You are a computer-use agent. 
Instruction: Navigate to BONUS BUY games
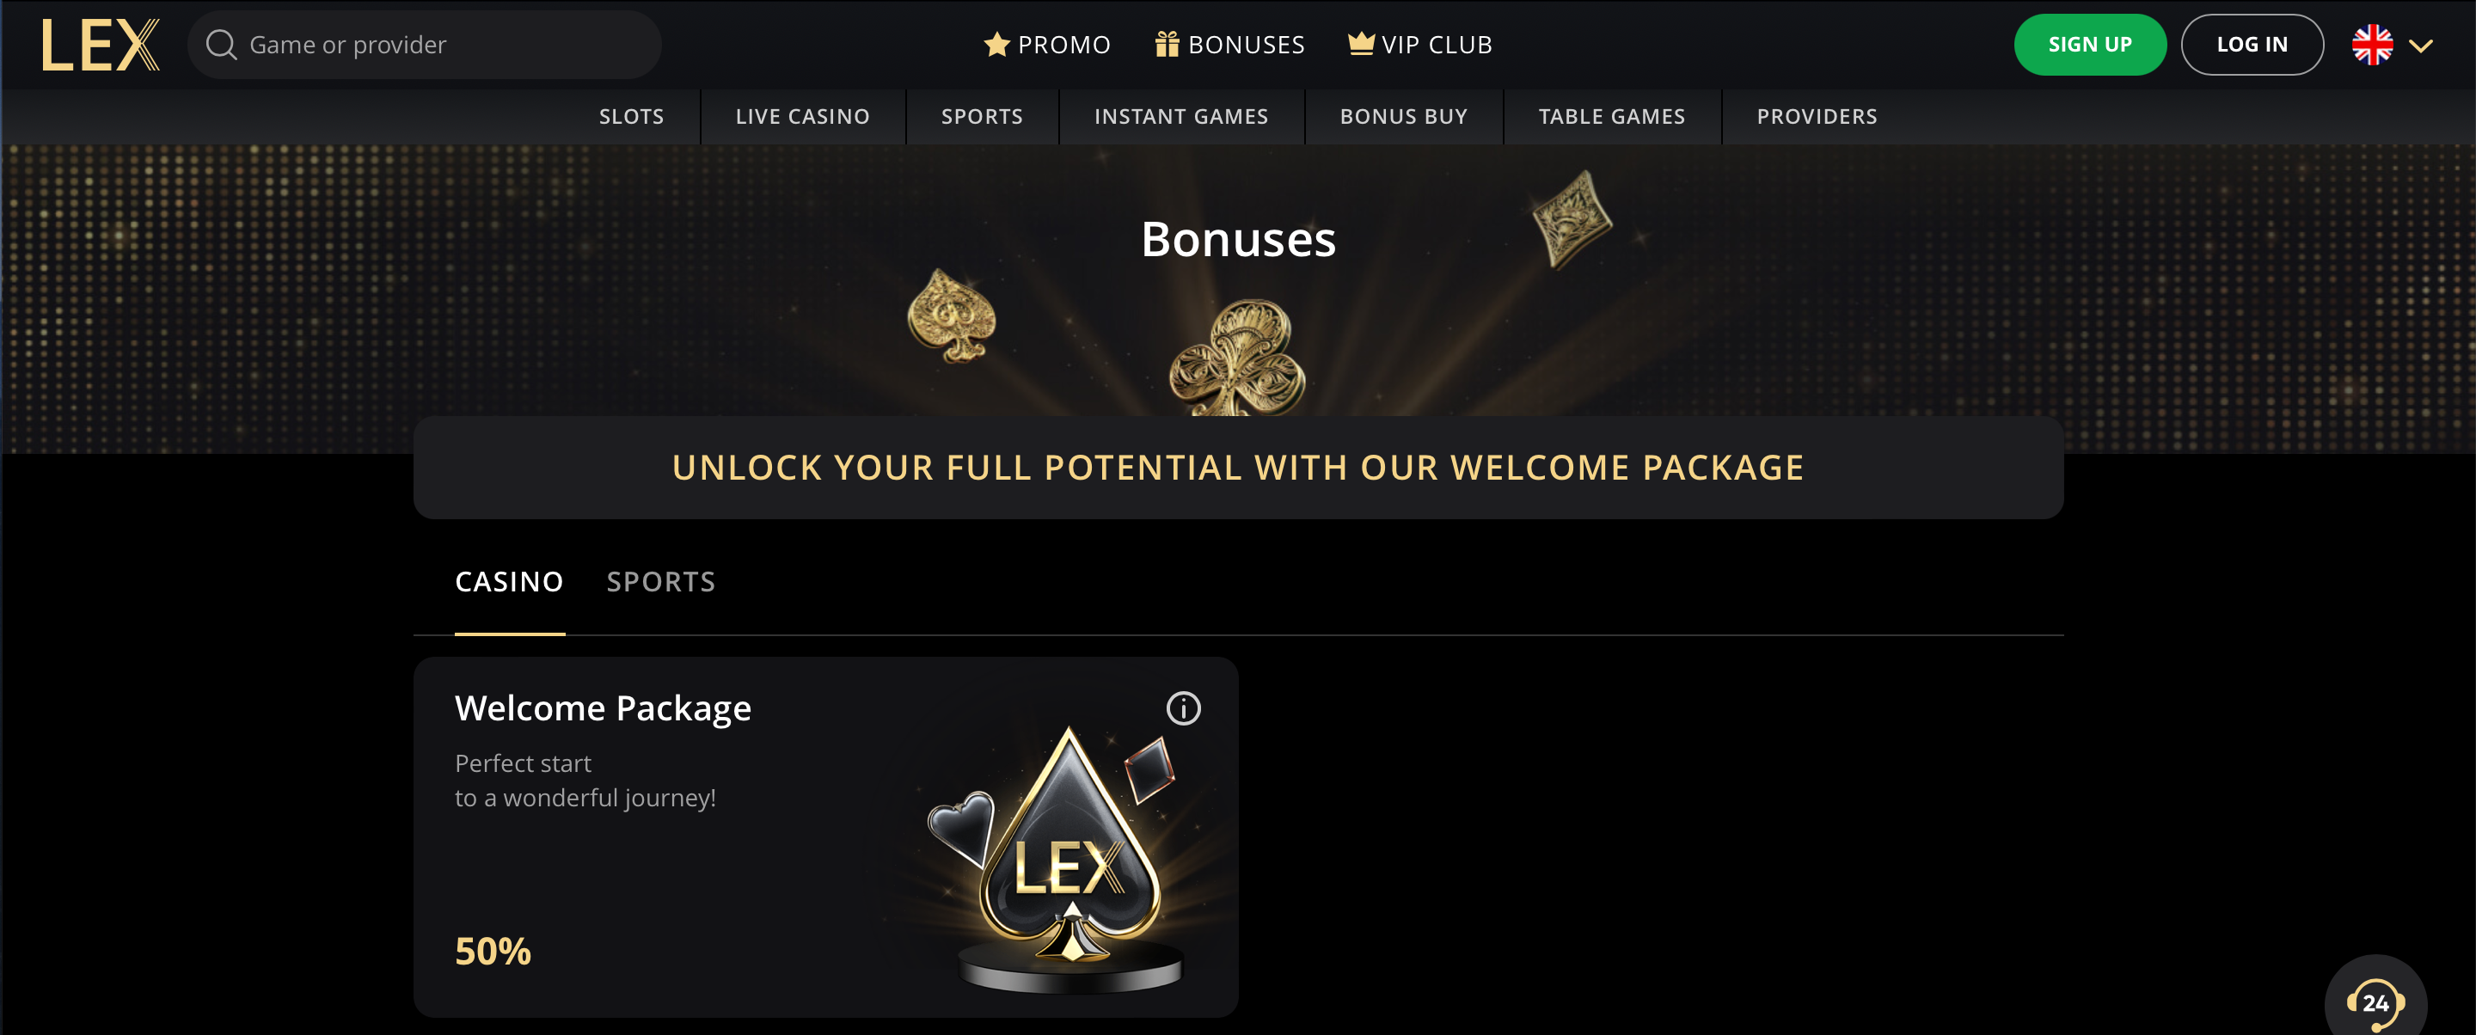[x=1403, y=116]
